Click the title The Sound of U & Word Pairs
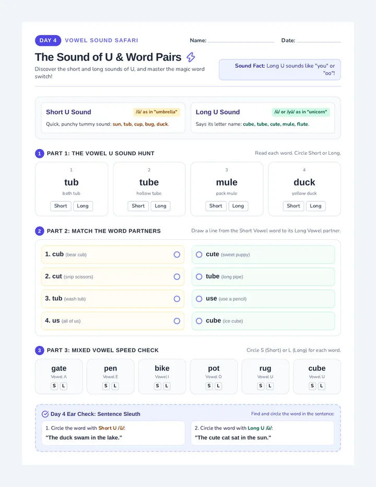Viewport: 376px width, 487px height. pos(108,57)
